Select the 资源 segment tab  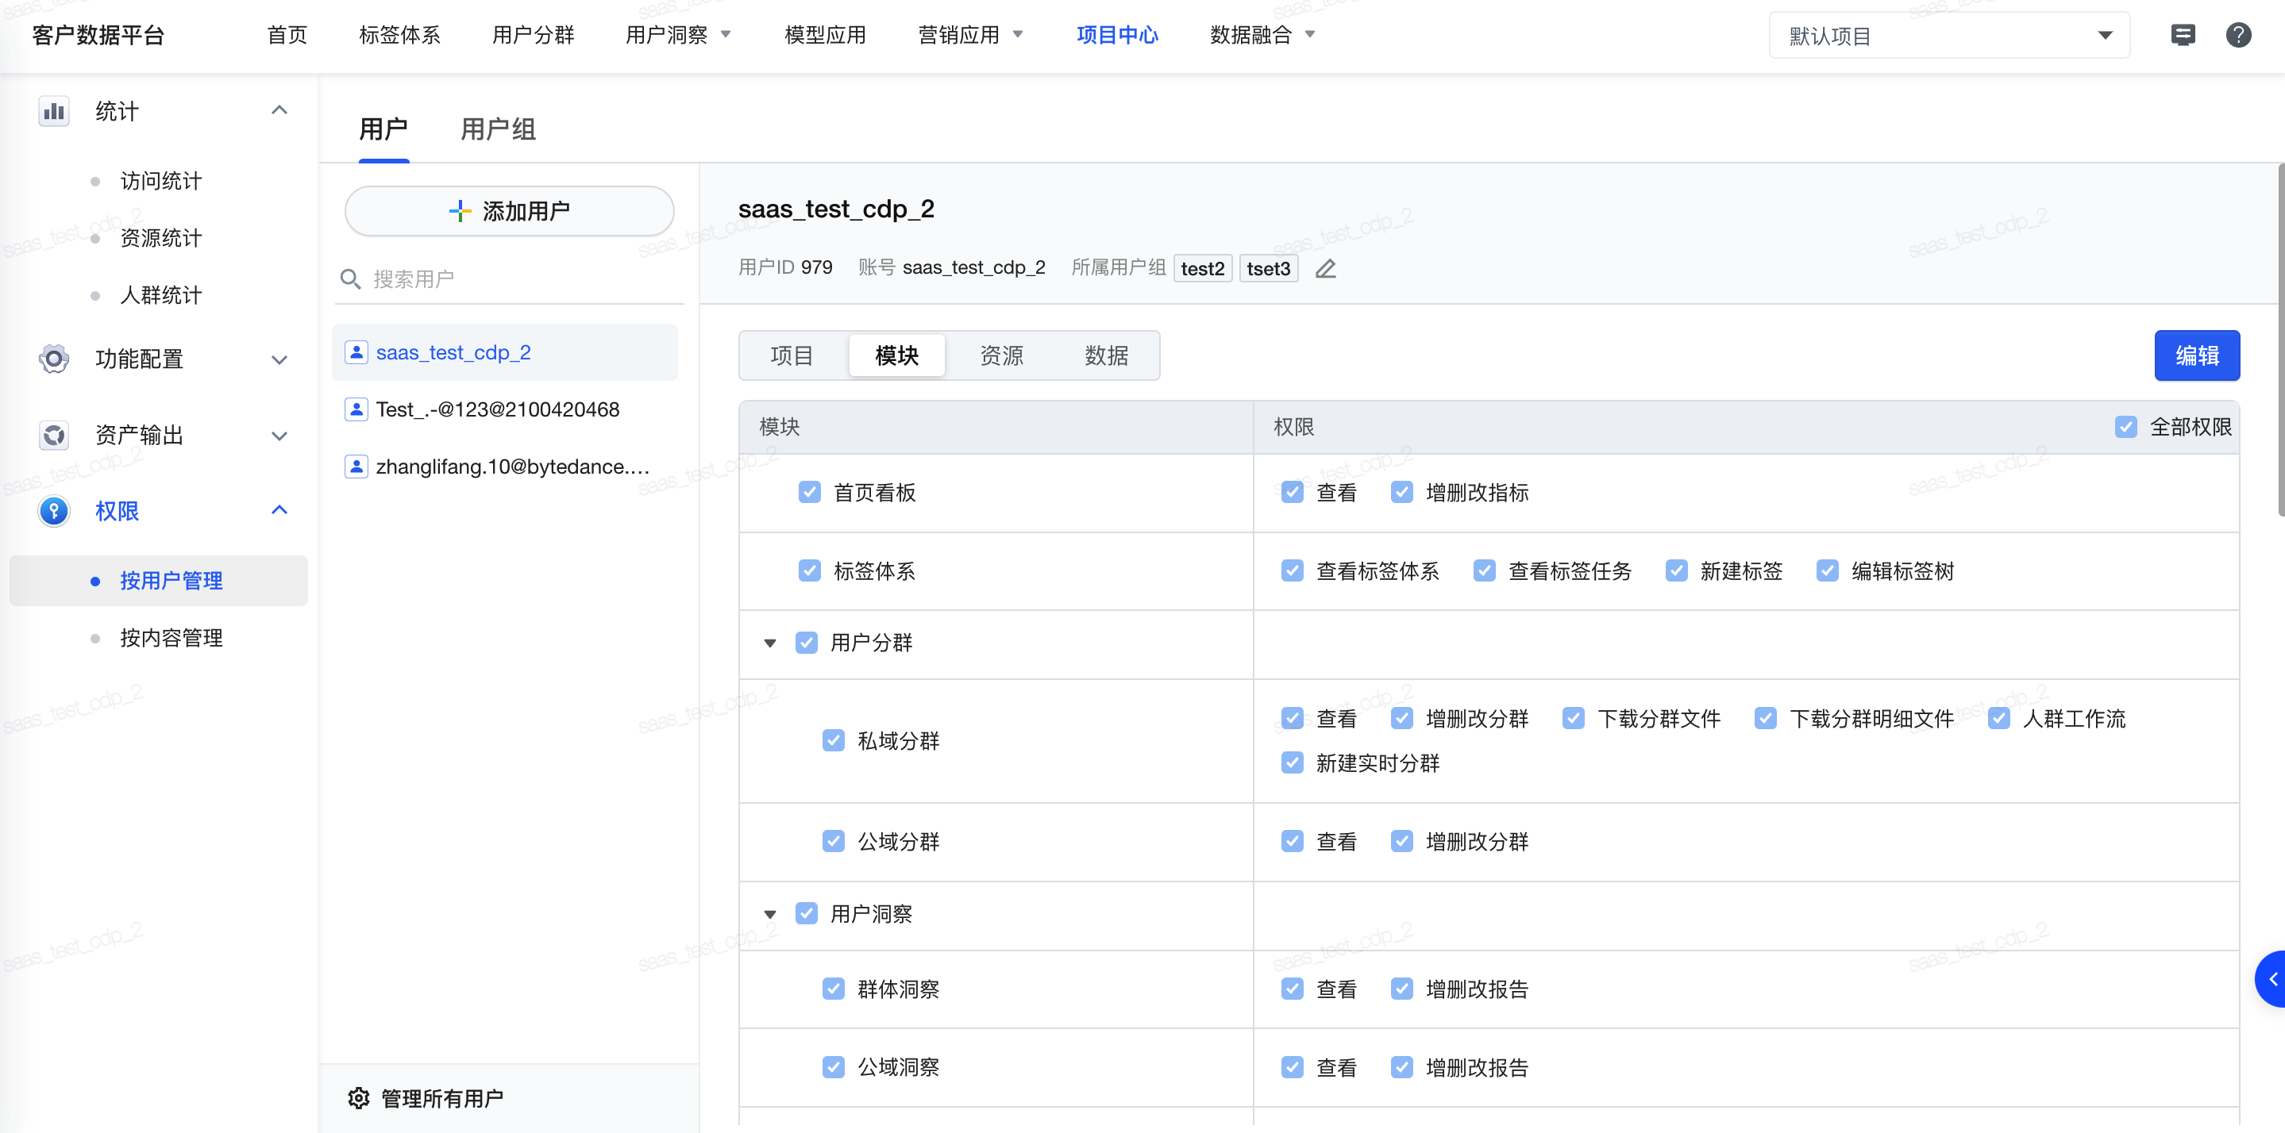pyautogui.click(x=1001, y=355)
